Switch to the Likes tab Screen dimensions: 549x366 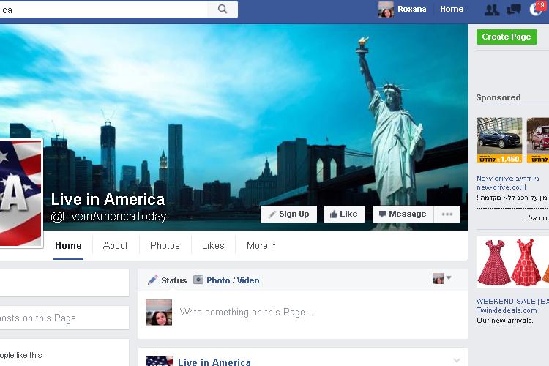(x=213, y=245)
